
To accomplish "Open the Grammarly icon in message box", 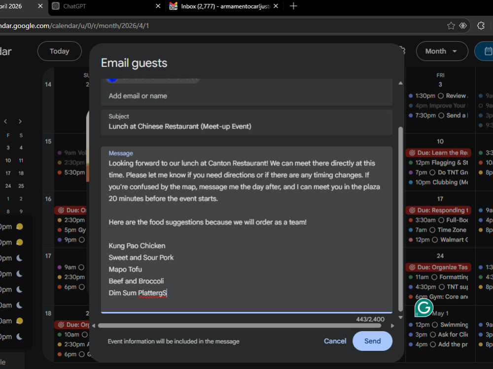I will pos(423,308).
